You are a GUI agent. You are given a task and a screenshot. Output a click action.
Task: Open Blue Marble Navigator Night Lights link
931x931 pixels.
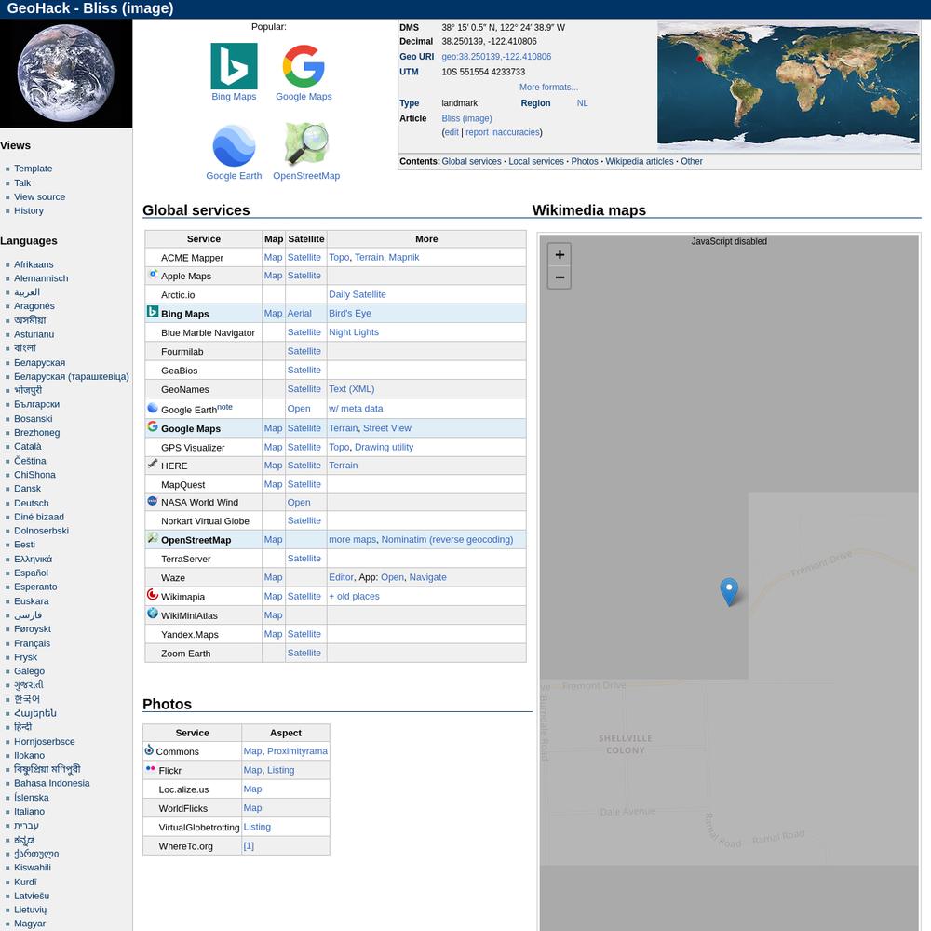[354, 332]
